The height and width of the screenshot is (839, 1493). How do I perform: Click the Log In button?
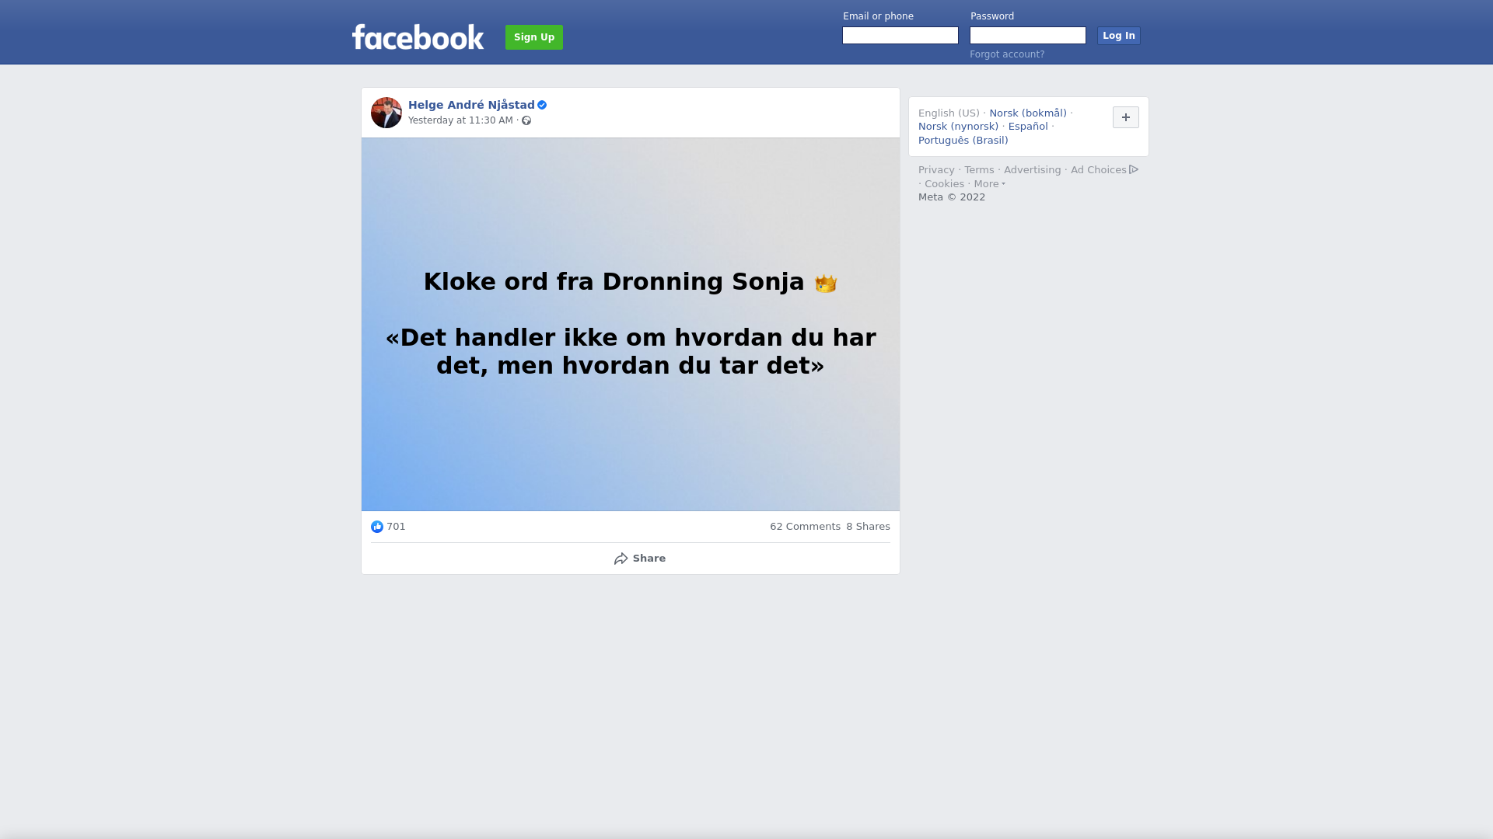(1119, 36)
